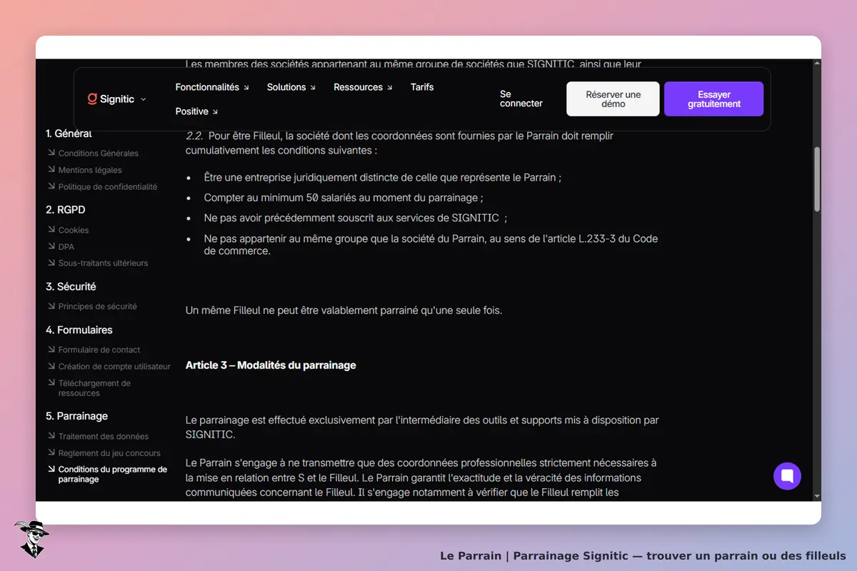Click arrow icon beside Traitement des données
This screenshot has height=571, width=857.
click(51, 436)
